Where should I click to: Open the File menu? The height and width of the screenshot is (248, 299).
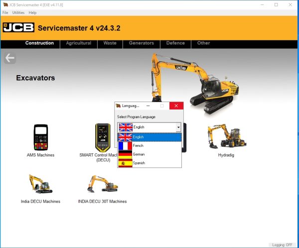pyautogui.click(x=5, y=12)
